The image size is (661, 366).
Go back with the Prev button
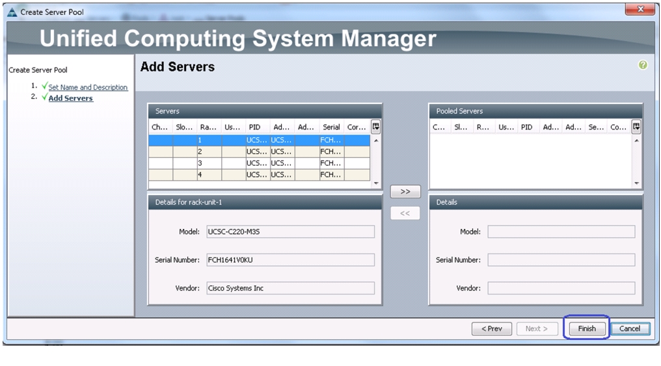click(x=492, y=328)
